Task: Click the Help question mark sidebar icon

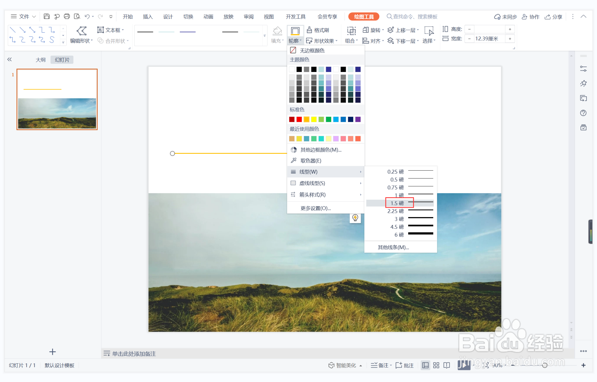Action: (x=583, y=113)
